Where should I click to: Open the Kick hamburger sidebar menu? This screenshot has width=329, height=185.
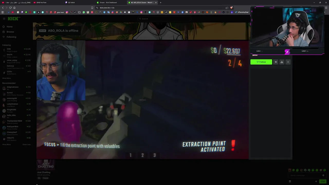4,19
